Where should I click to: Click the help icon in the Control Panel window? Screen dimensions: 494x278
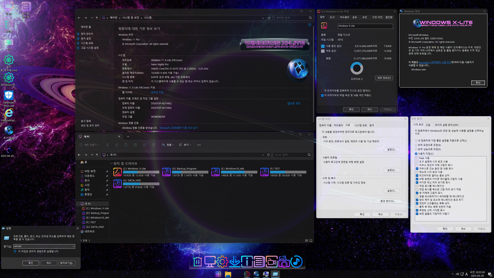310,25
